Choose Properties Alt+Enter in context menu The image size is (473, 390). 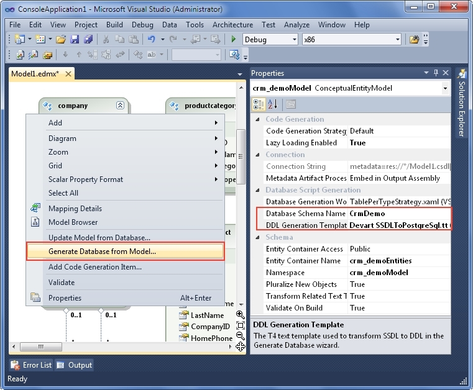(126, 298)
